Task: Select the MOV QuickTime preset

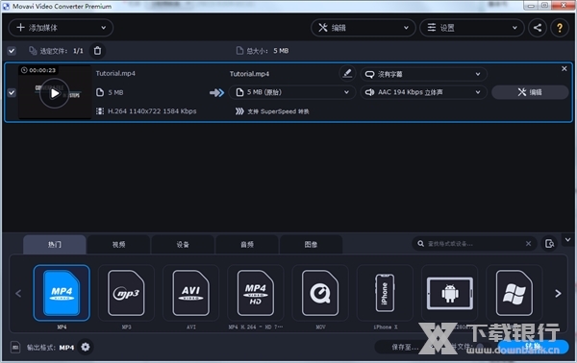Action: tap(320, 293)
